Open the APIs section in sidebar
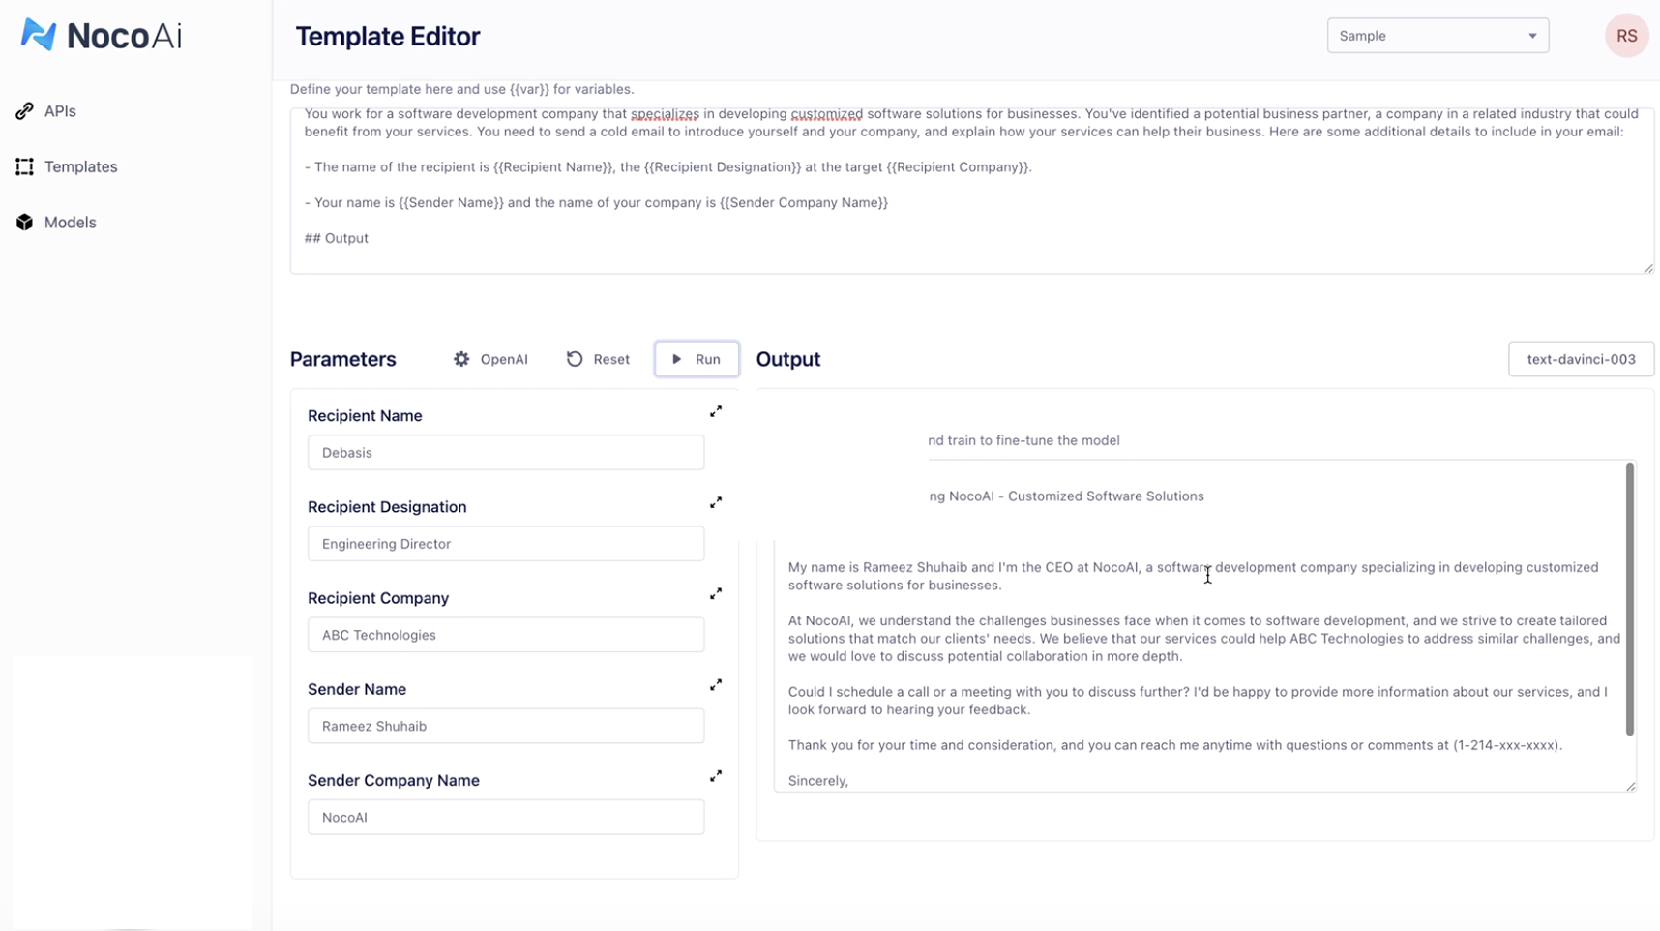This screenshot has height=931, width=1660. 60,111
